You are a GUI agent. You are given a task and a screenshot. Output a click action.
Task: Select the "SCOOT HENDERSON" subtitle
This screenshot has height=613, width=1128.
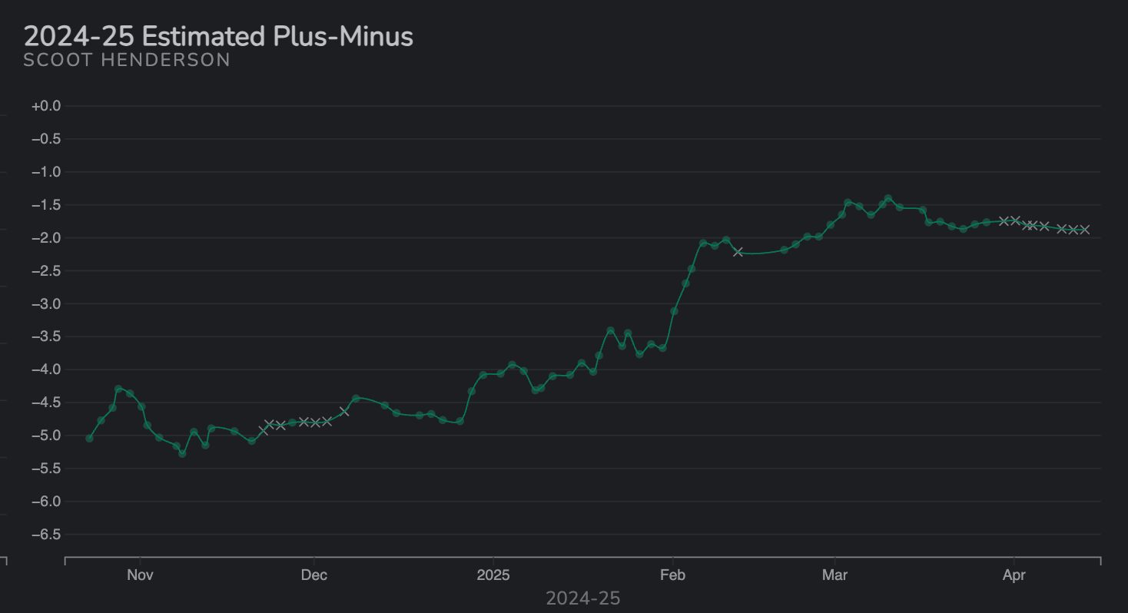[x=127, y=61]
